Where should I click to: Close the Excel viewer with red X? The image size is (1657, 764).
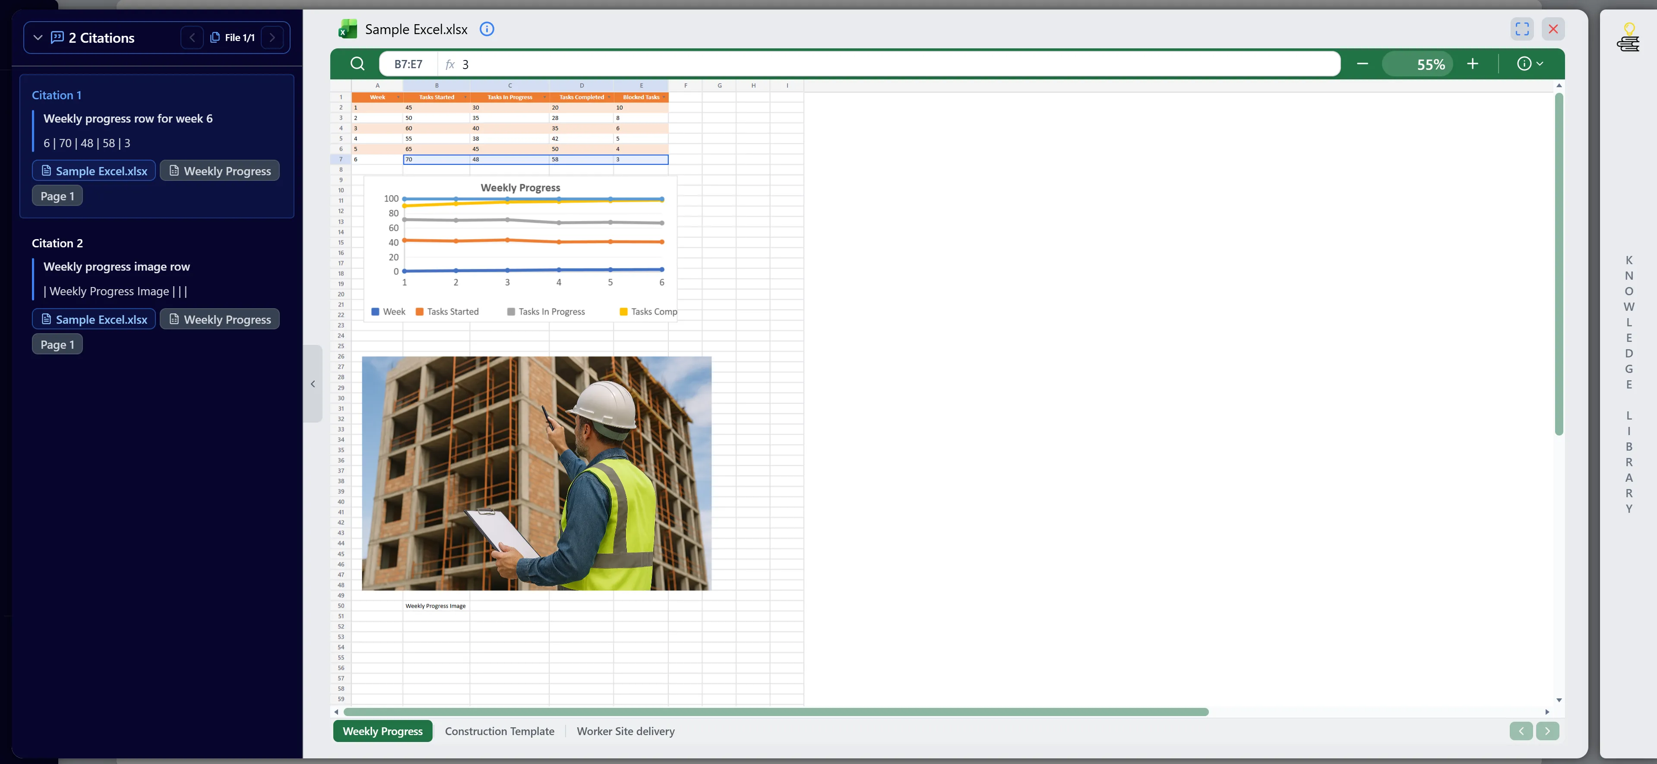(x=1553, y=29)
